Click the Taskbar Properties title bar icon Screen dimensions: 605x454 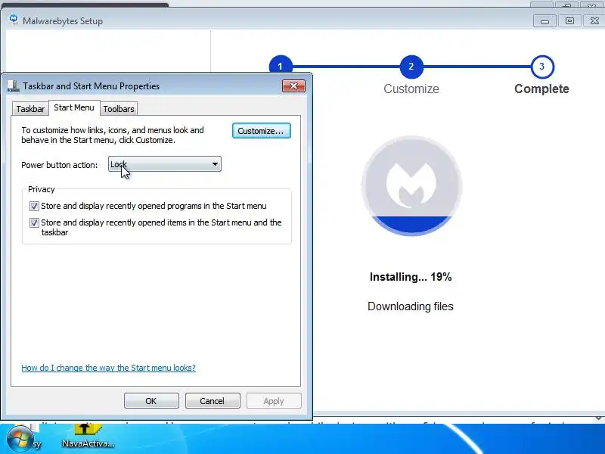click(14, 86)
